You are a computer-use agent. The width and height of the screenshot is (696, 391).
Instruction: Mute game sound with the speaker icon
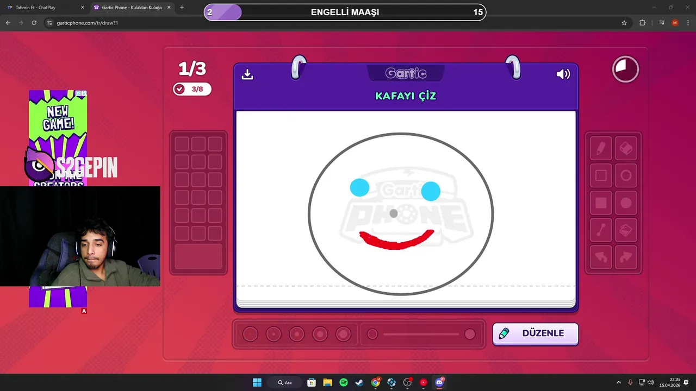[x=563, y=74]
